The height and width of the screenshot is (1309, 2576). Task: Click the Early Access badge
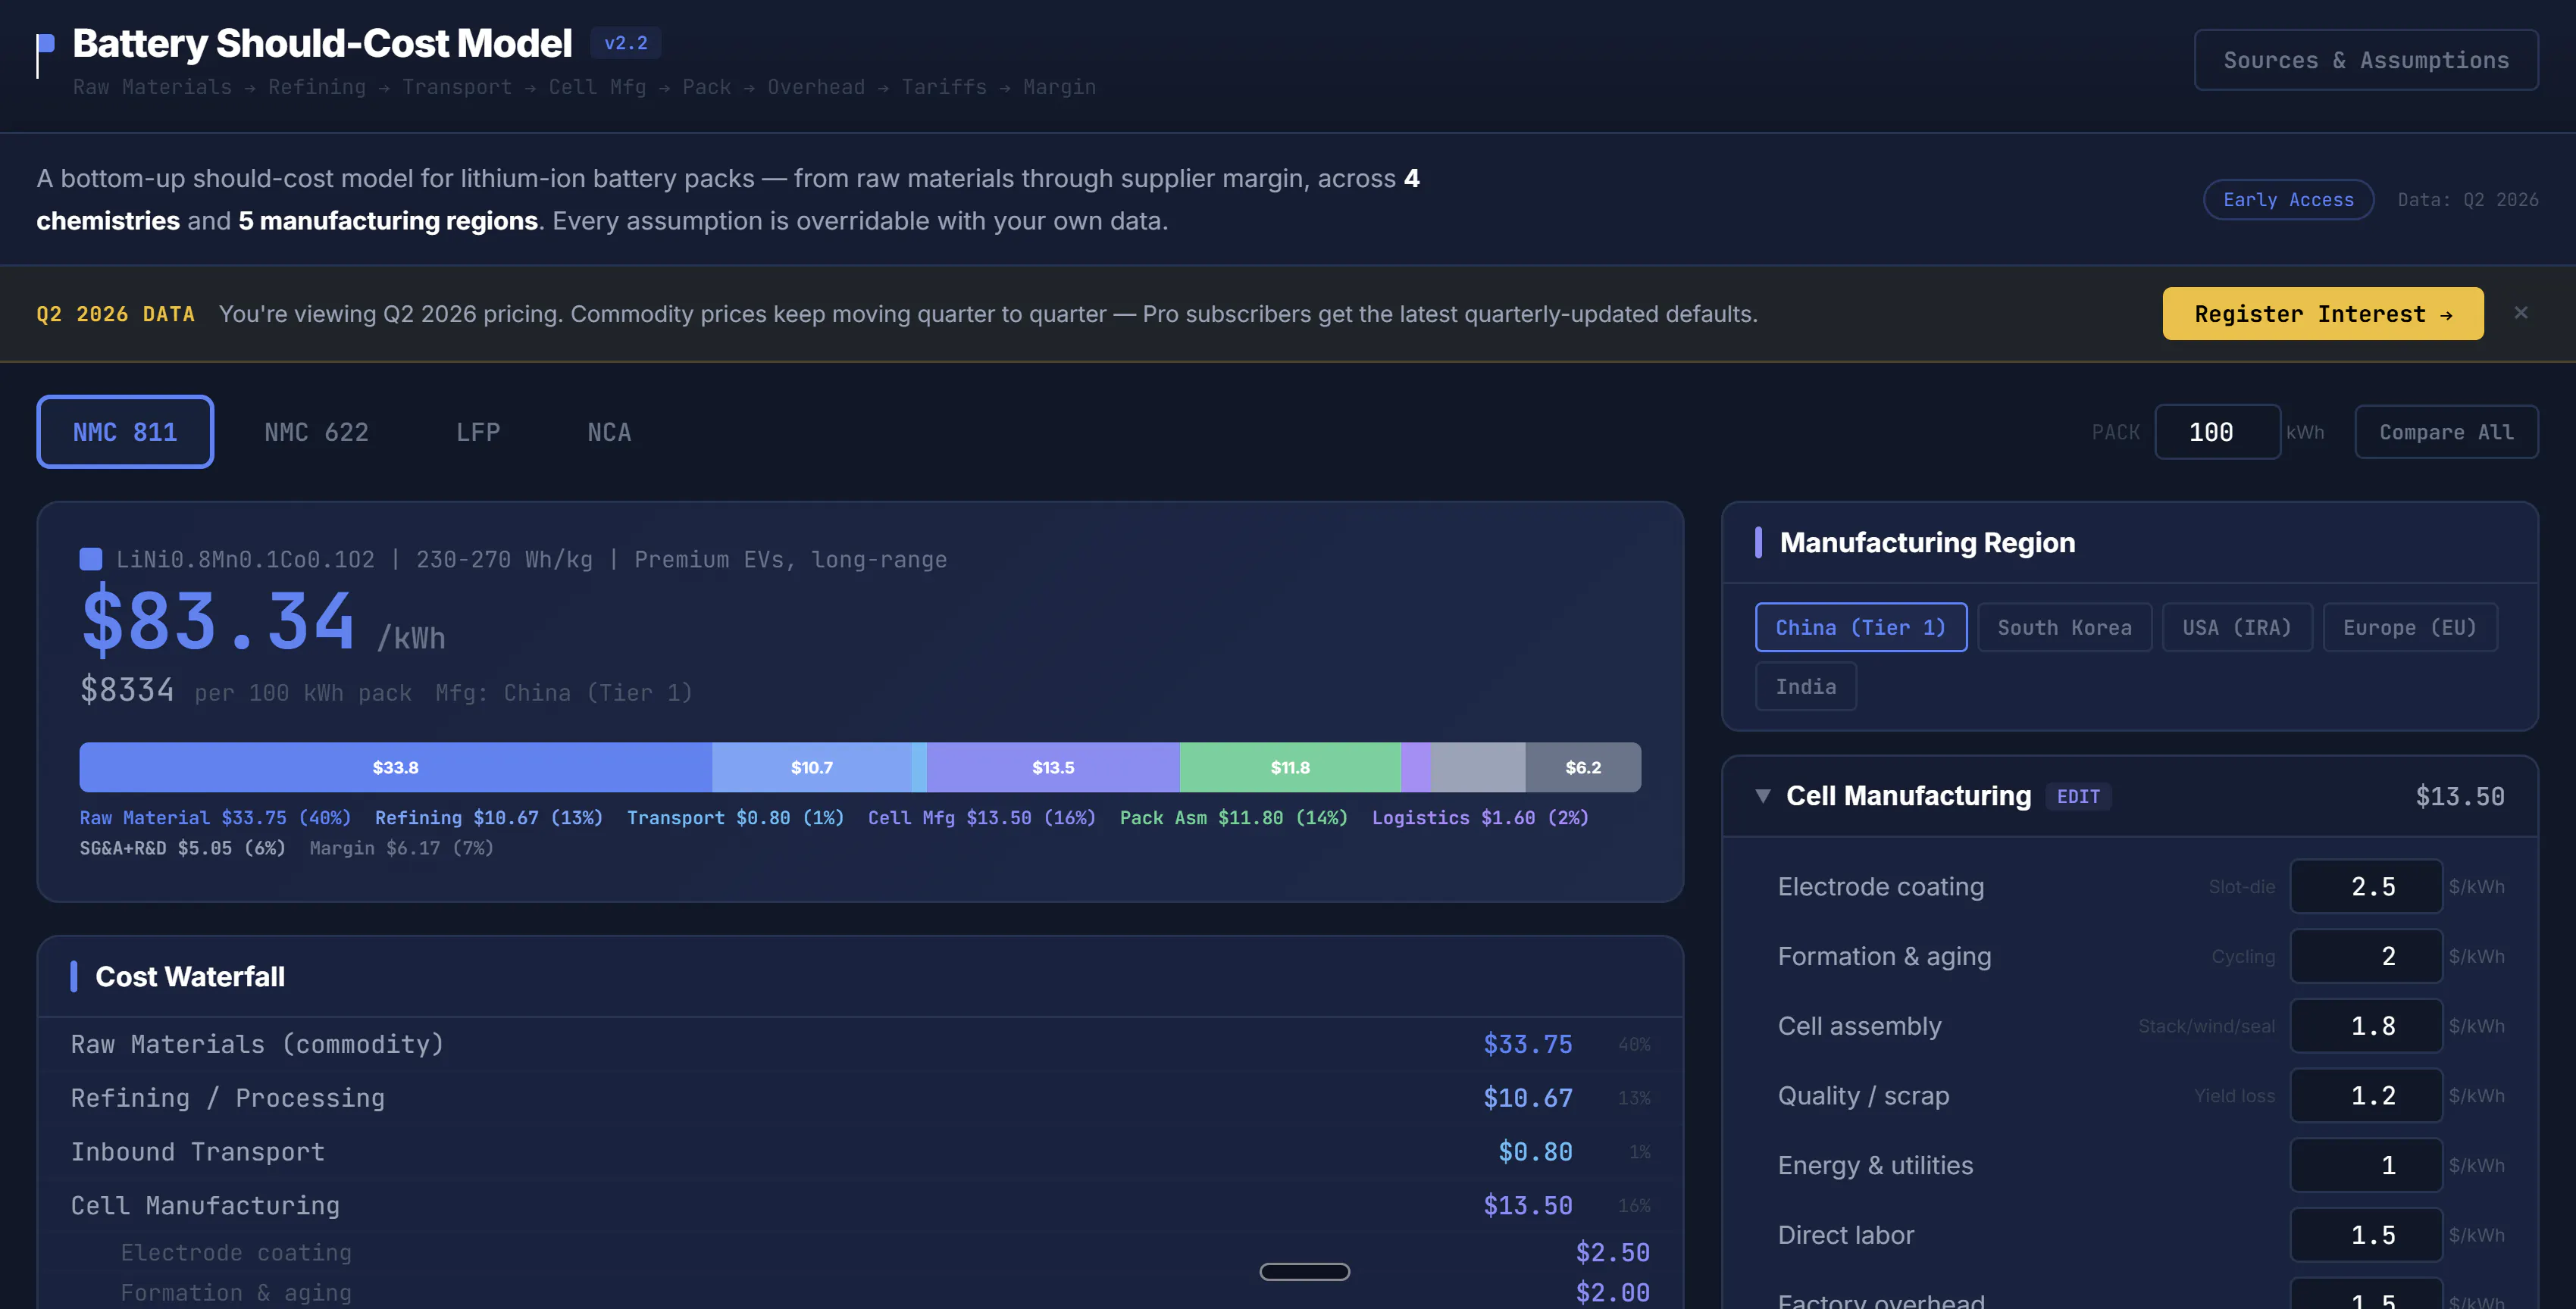click(x=2288, y=200)
